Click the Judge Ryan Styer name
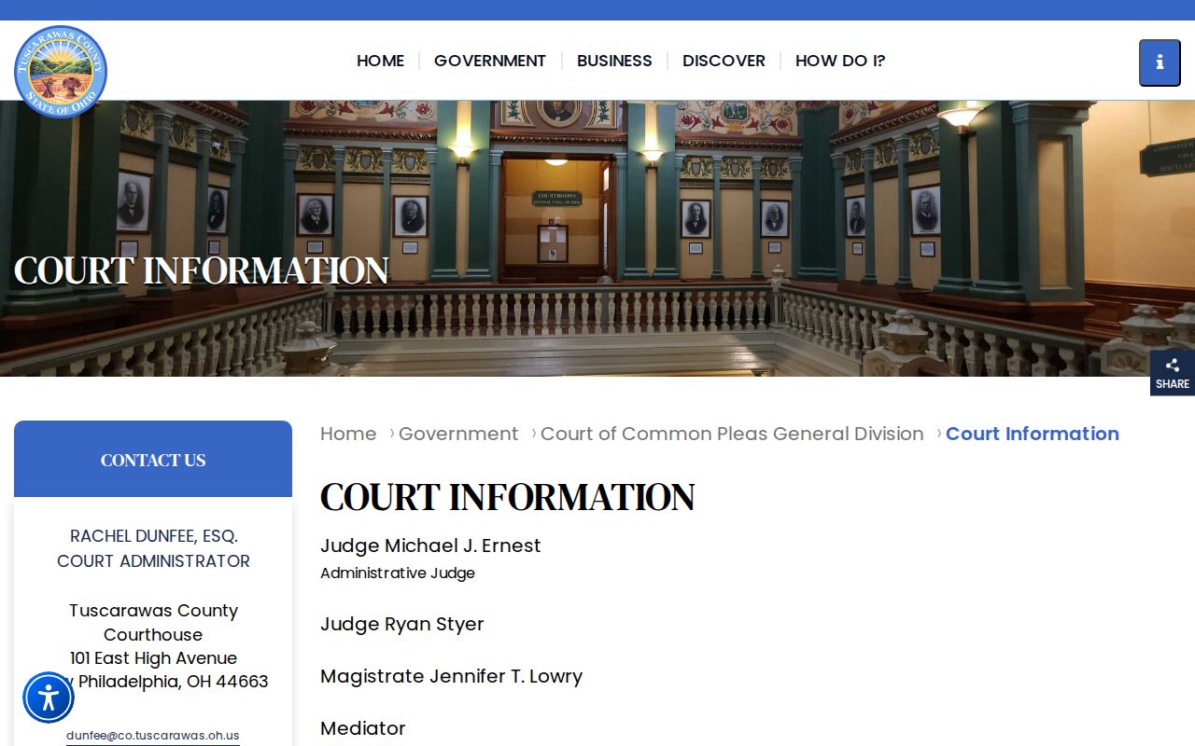Image resolution: width=1195 pixels, height=746 pixels. pyautogui.click(x=402, y=624)
